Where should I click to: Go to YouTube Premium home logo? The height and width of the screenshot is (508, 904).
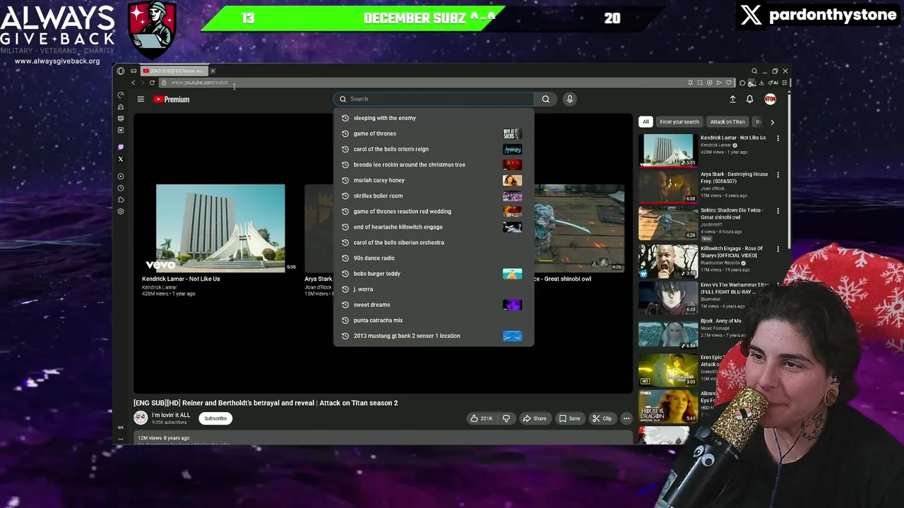pyautogui.click(x=172, y=99)
